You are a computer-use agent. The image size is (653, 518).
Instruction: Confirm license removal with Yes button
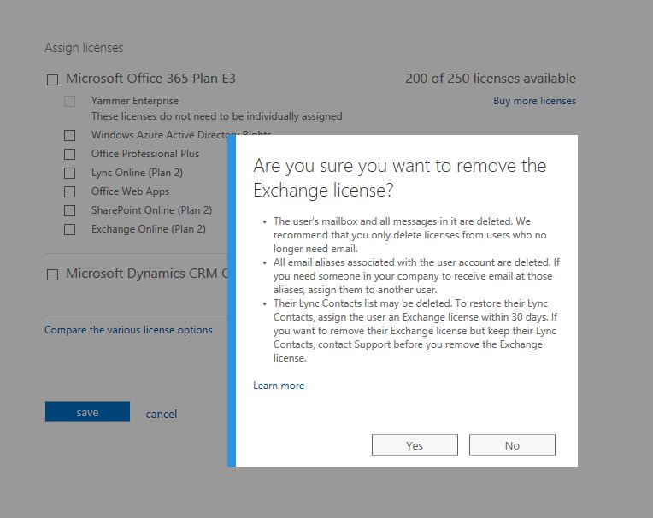(x=415, y=445)
